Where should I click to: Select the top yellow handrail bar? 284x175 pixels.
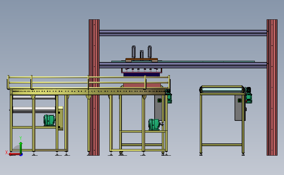tap(88, 77)
